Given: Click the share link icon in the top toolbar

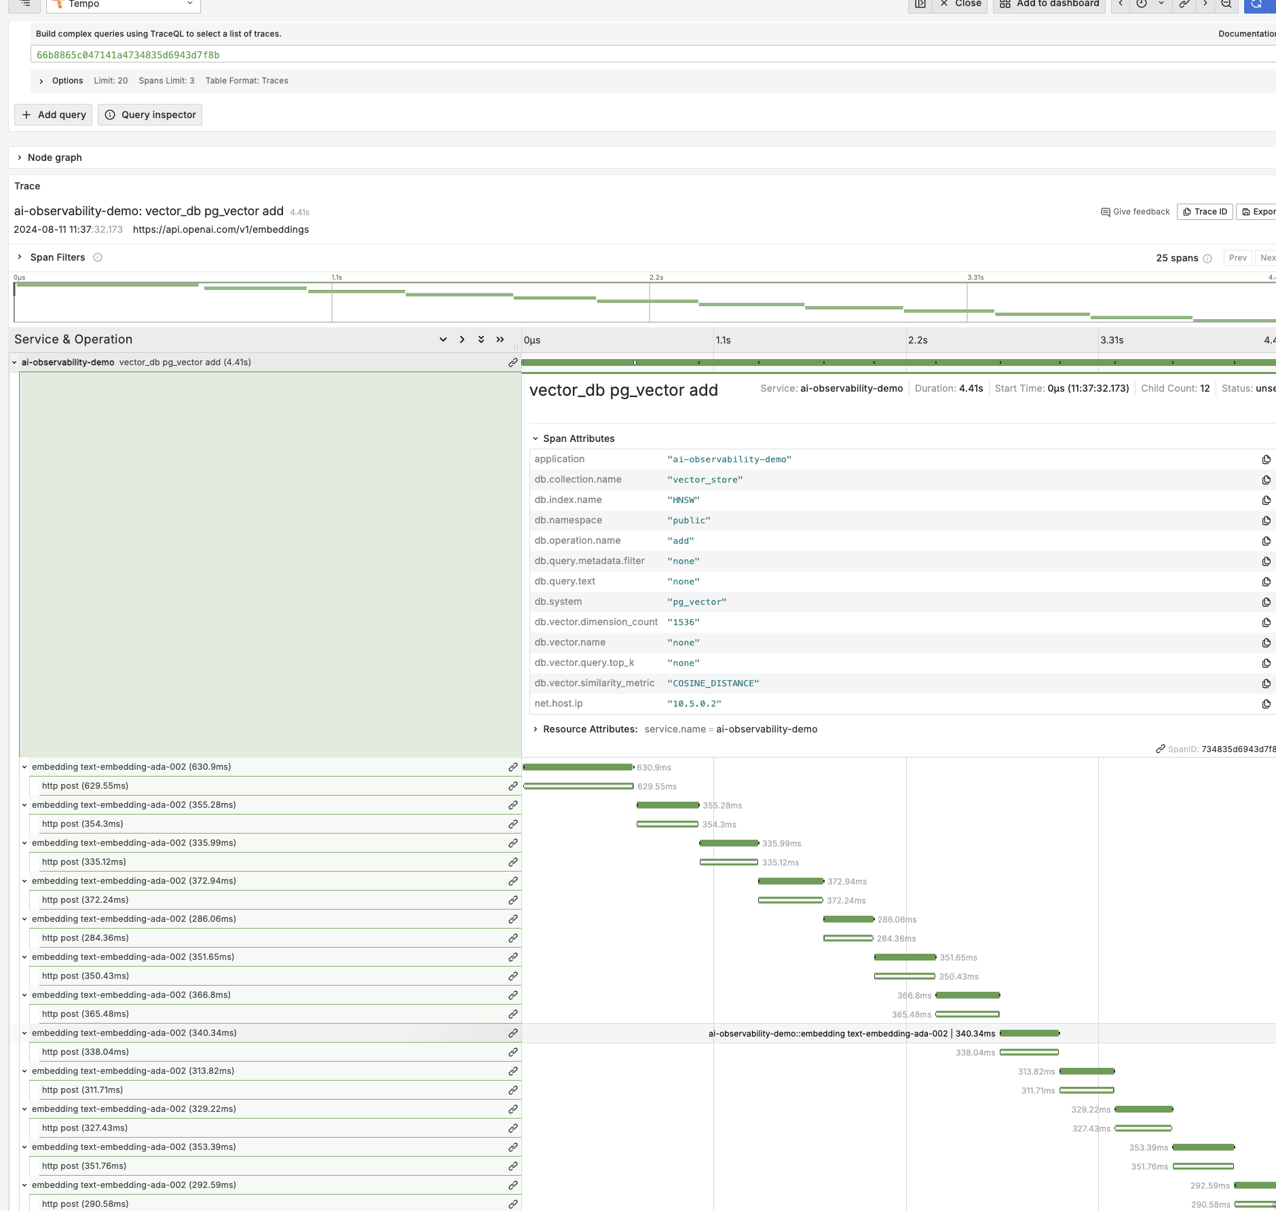Looking at the screenshot, I should pos(1184,4).
